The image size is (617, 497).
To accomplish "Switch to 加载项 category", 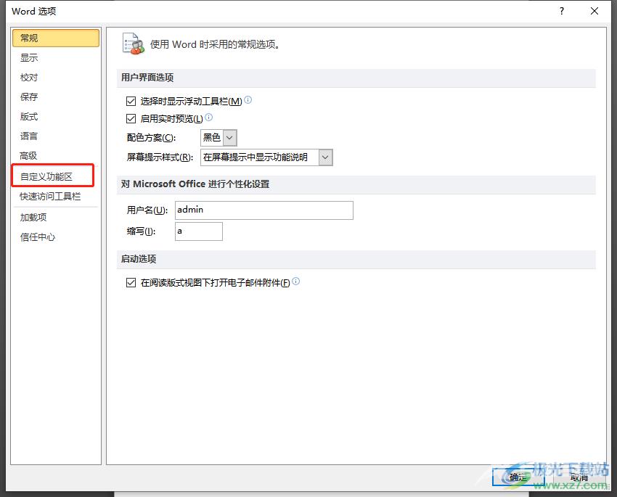I will [x=55, y=218].
